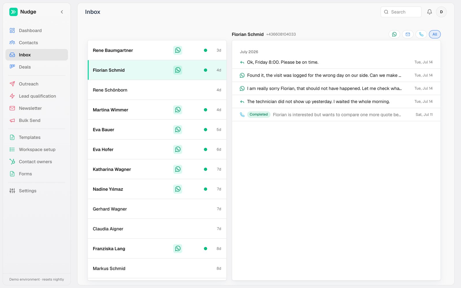Select Inbox in the sidebar
Viewport: 461px width, 288px height.
click(x=37, y=55)
